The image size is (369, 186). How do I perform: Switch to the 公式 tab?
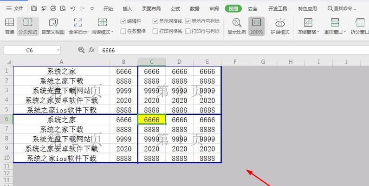click(175, 9)
